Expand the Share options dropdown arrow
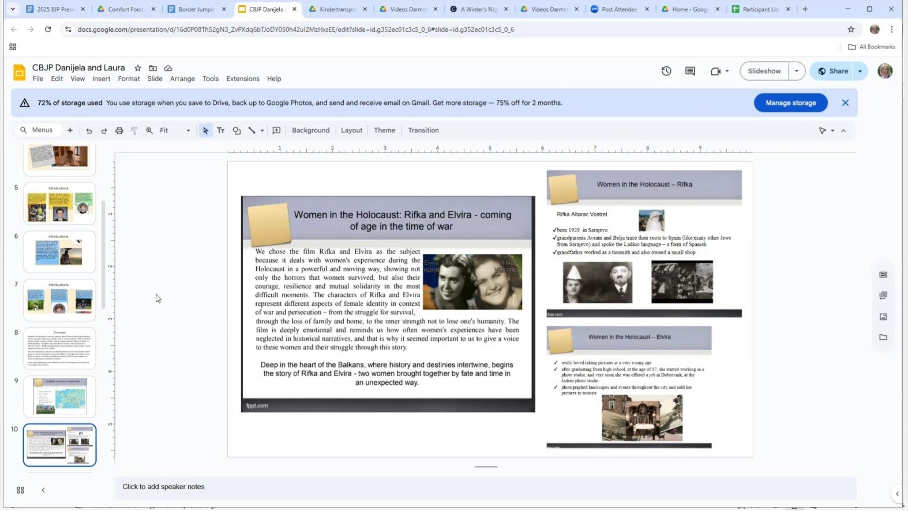Viewport: 908px width, 511px height. (x=860, y=71)
